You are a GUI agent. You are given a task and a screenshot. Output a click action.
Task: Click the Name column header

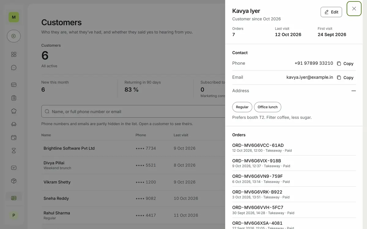click(46, 135)
